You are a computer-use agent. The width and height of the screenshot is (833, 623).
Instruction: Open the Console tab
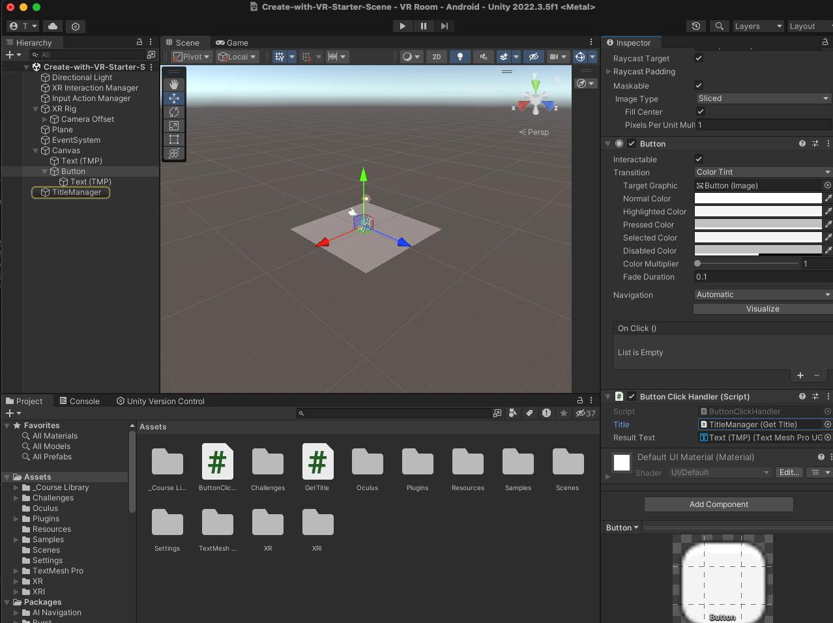click(x=80, y=401)
